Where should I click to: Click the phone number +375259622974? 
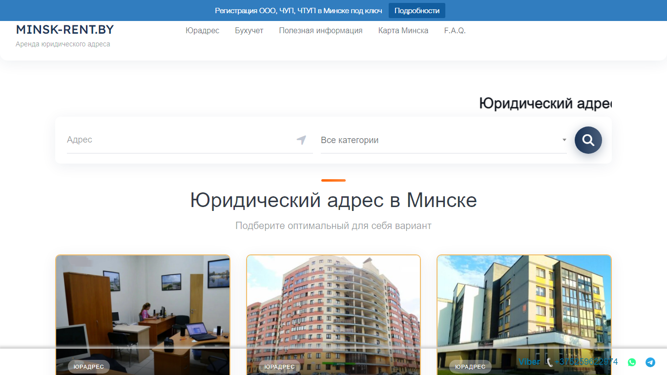click(x=586, y=362)
